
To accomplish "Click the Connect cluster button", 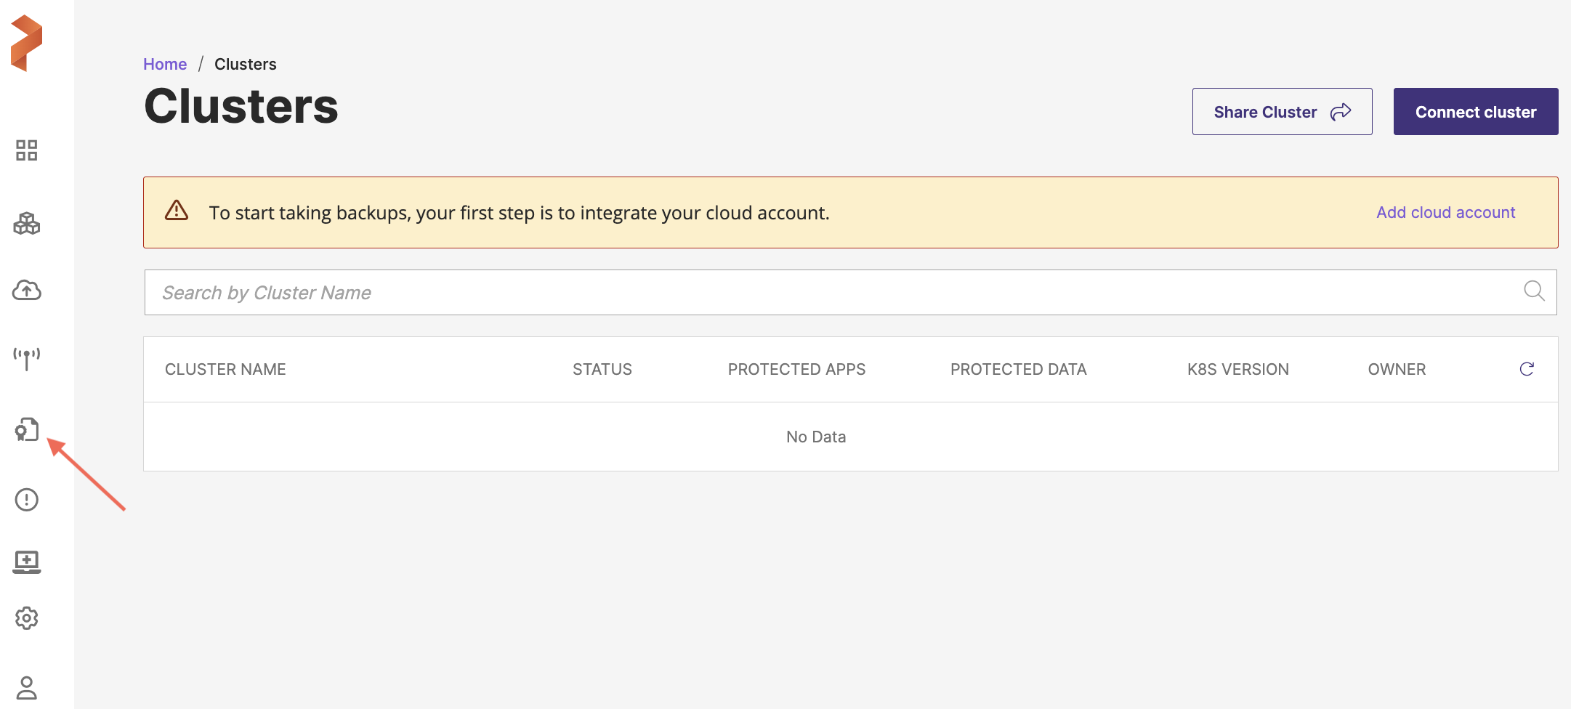I will coord(1475,112).
